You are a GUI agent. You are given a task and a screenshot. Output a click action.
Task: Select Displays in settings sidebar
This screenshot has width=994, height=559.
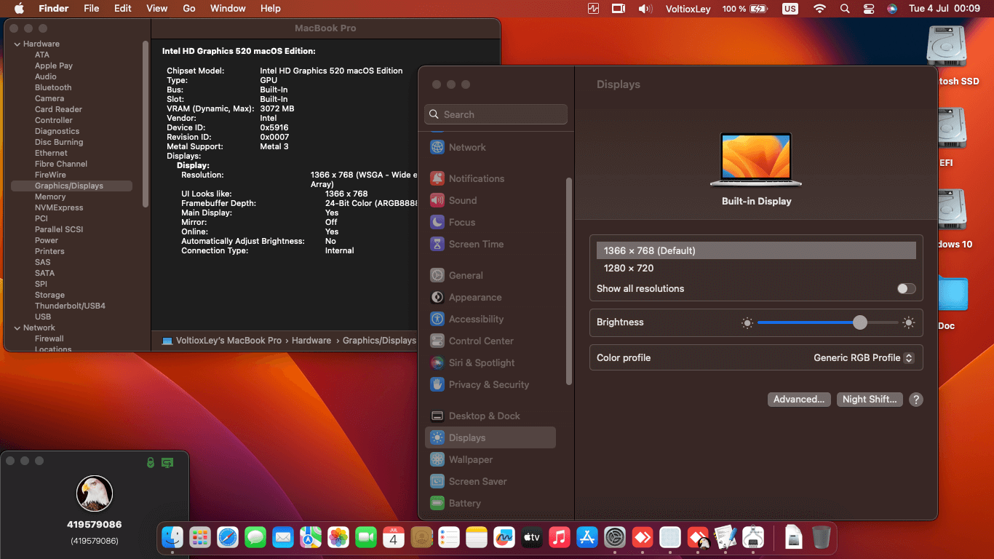490,437
